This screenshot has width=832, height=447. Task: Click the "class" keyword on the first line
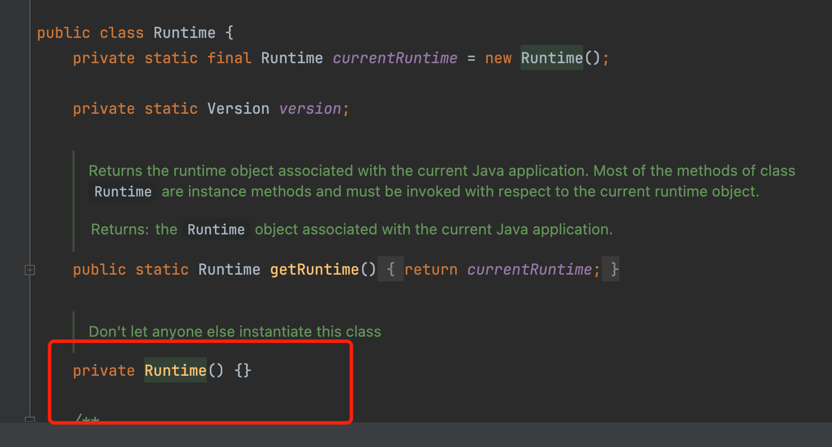click(x=122, y=33)
